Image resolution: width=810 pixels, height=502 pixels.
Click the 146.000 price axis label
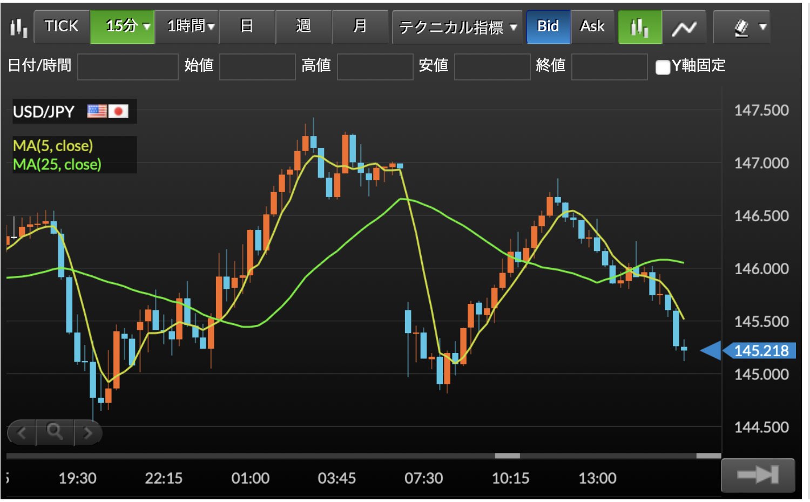click(761, 268)
